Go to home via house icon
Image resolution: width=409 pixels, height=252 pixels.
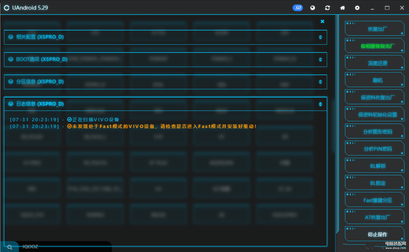[x=342, y=8]
